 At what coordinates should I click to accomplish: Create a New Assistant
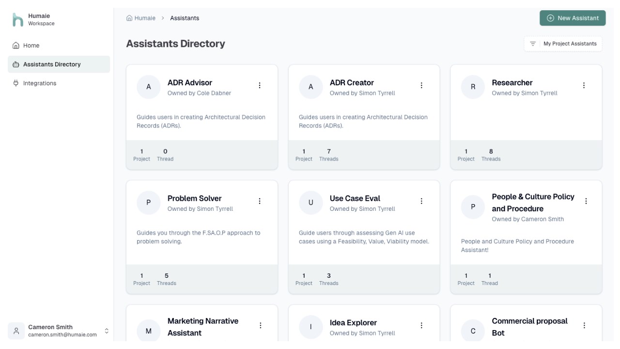(573, 18)
